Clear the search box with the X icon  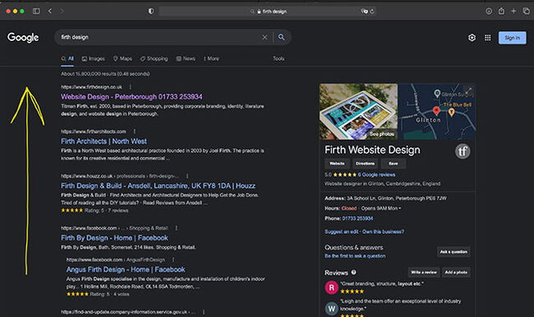pos(265,37)
